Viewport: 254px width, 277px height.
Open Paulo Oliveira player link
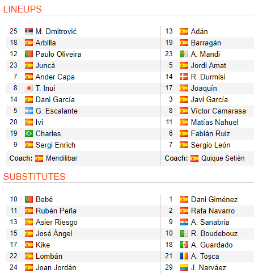click(x=58, y=54)
